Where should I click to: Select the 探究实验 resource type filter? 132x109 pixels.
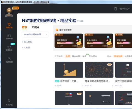click(x=76, y=56)
